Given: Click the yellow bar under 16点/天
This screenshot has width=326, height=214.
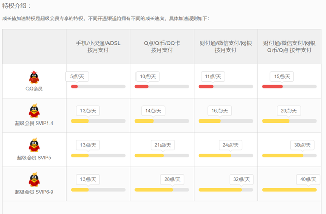Looking at the screenshot, I should 226,121.
